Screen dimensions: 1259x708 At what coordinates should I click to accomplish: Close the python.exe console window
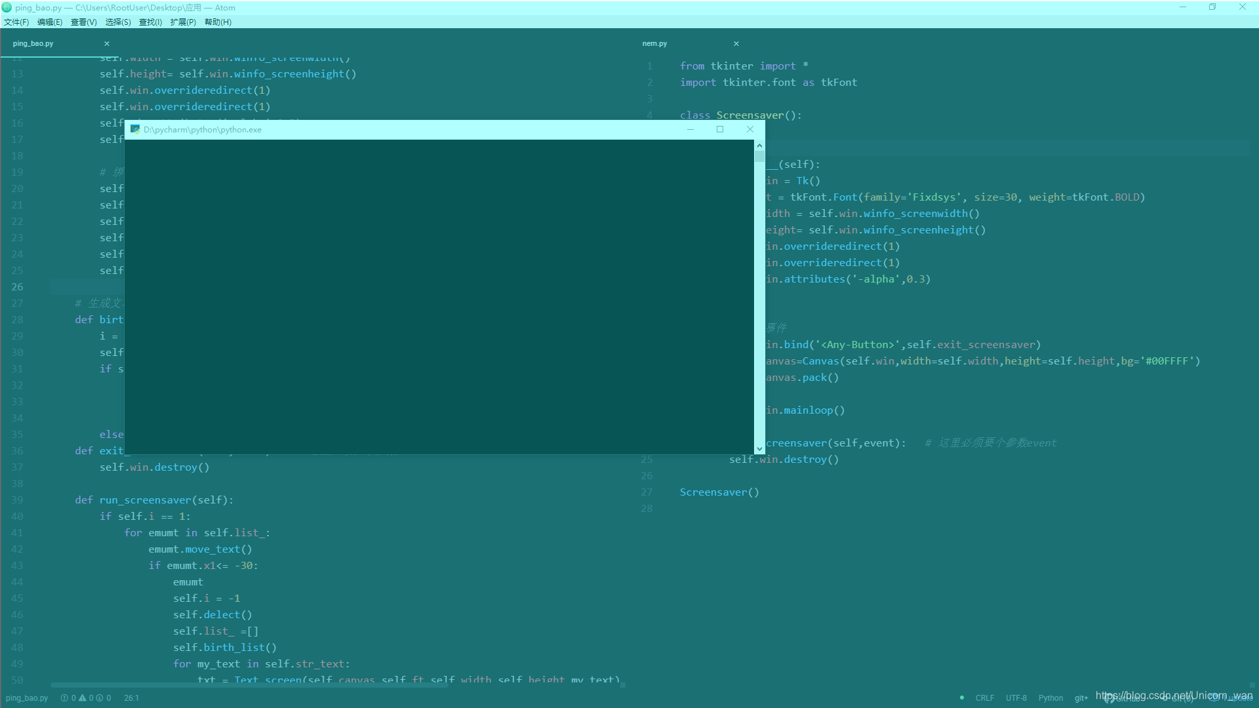point(750,129)
